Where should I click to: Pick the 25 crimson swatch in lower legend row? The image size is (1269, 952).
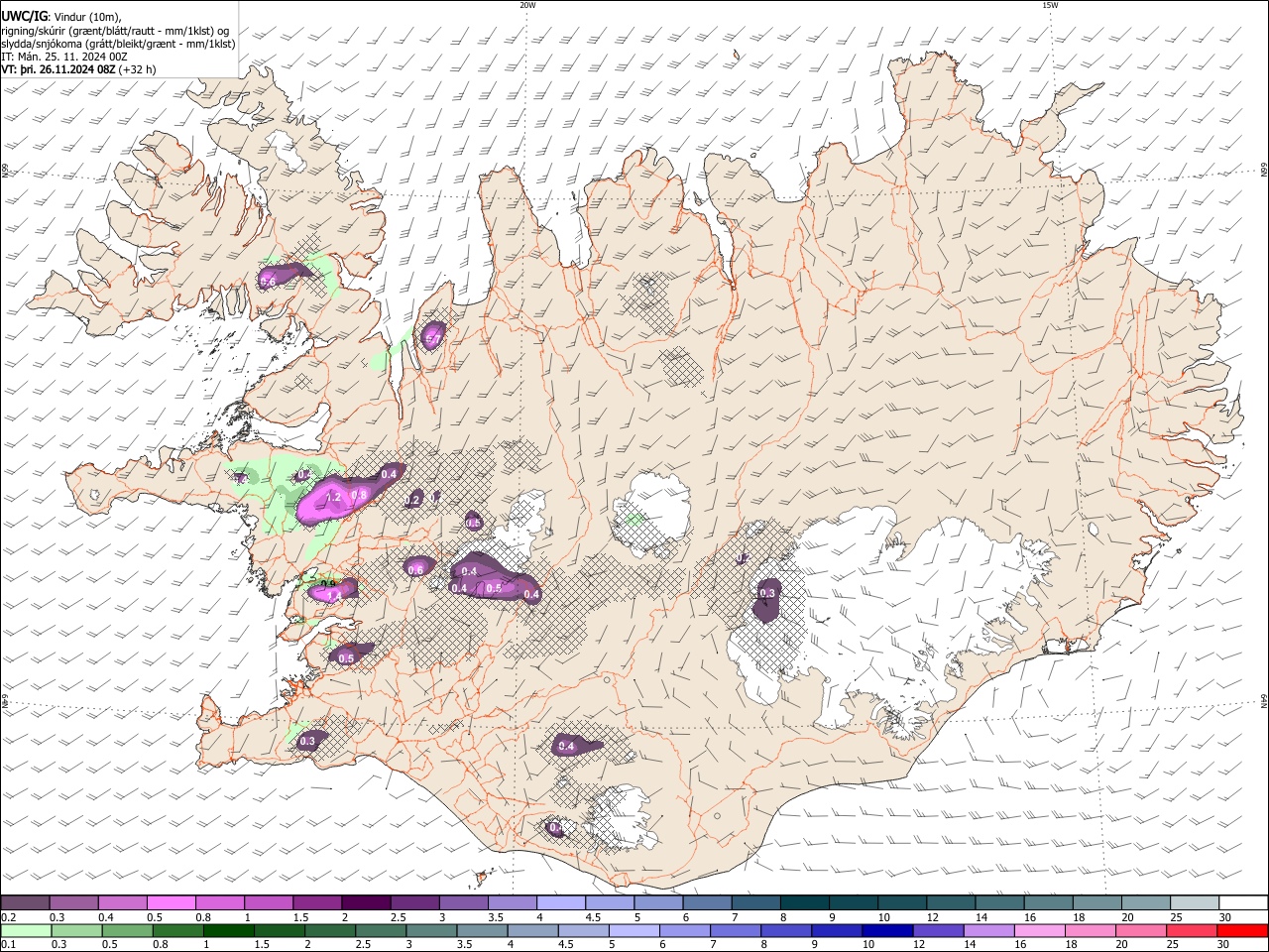pyautogui.click(x=1192, y=930)
